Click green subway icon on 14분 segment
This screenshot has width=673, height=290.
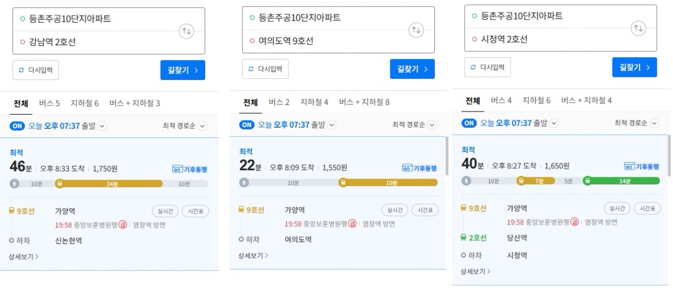[x=587, y=181]
